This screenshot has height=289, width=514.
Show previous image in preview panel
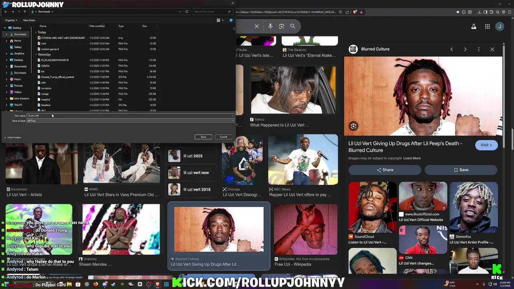coord(452,49)
